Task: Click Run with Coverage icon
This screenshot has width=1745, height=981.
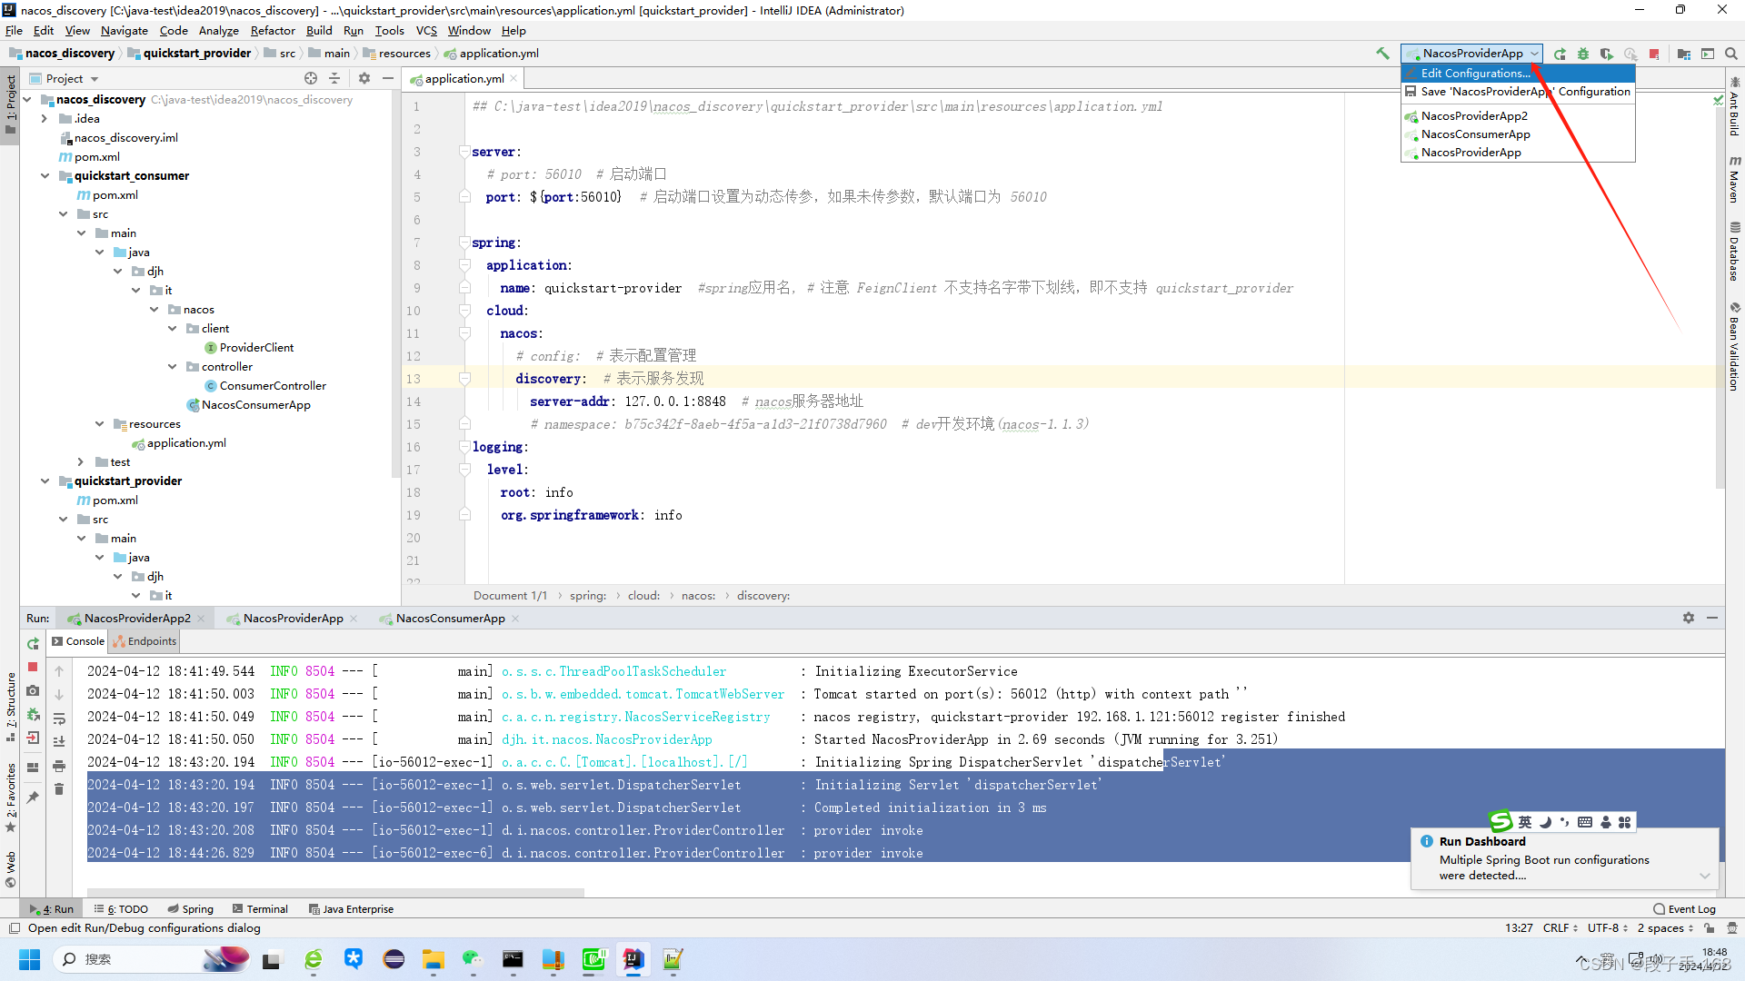Action: point(1607,54)
